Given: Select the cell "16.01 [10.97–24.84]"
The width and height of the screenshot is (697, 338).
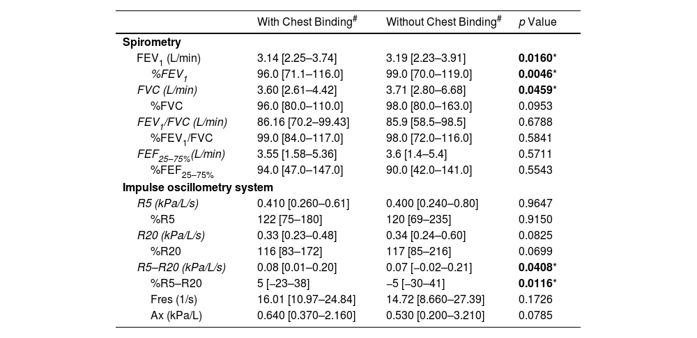Looking at the screenshot, I should [306, 299].
